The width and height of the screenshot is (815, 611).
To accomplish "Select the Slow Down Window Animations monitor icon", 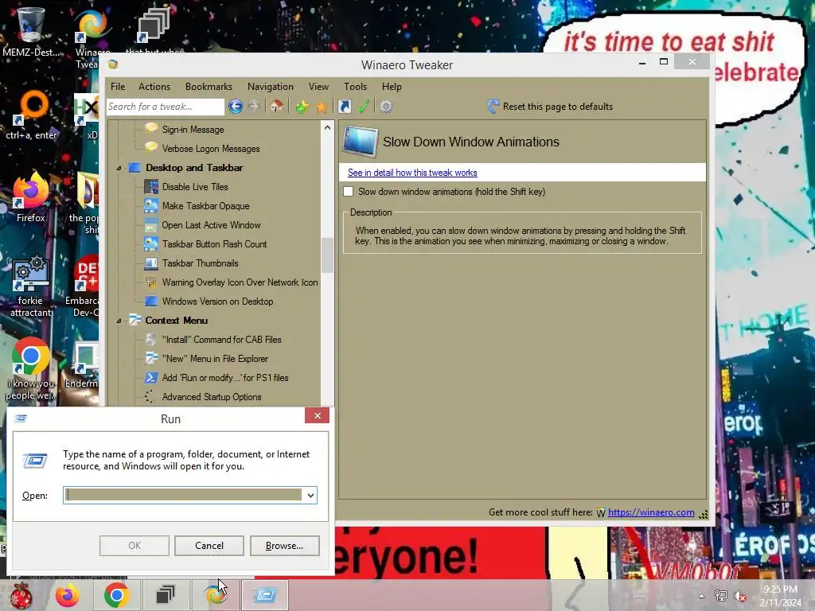I will [x=361, y=142].
